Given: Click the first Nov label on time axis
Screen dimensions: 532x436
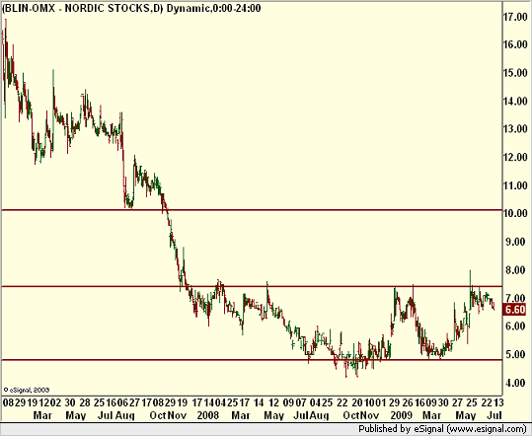Looking at the screenshot, I should coord(177,415).
